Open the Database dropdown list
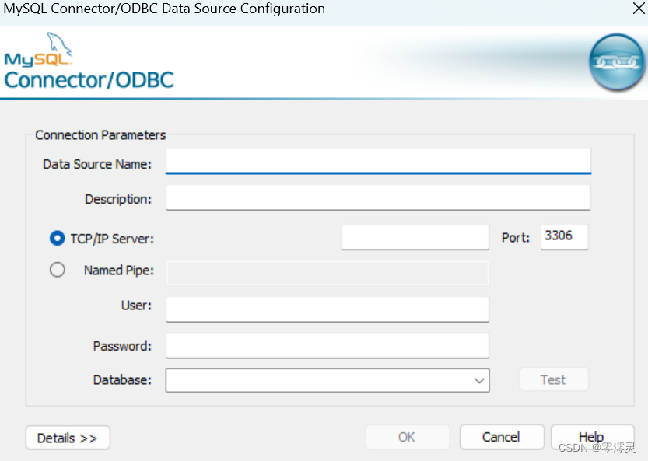The image size is (648, 461). 479,380
